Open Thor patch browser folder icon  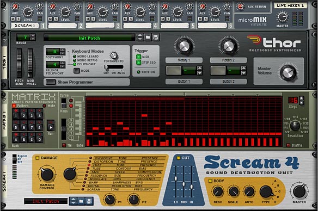(148, 38)
